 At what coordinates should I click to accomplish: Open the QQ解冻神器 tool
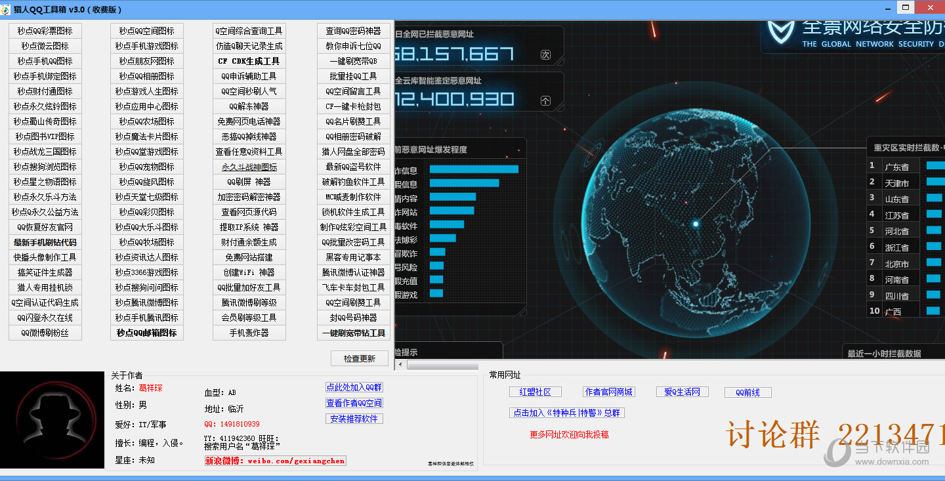pos(249,106)
